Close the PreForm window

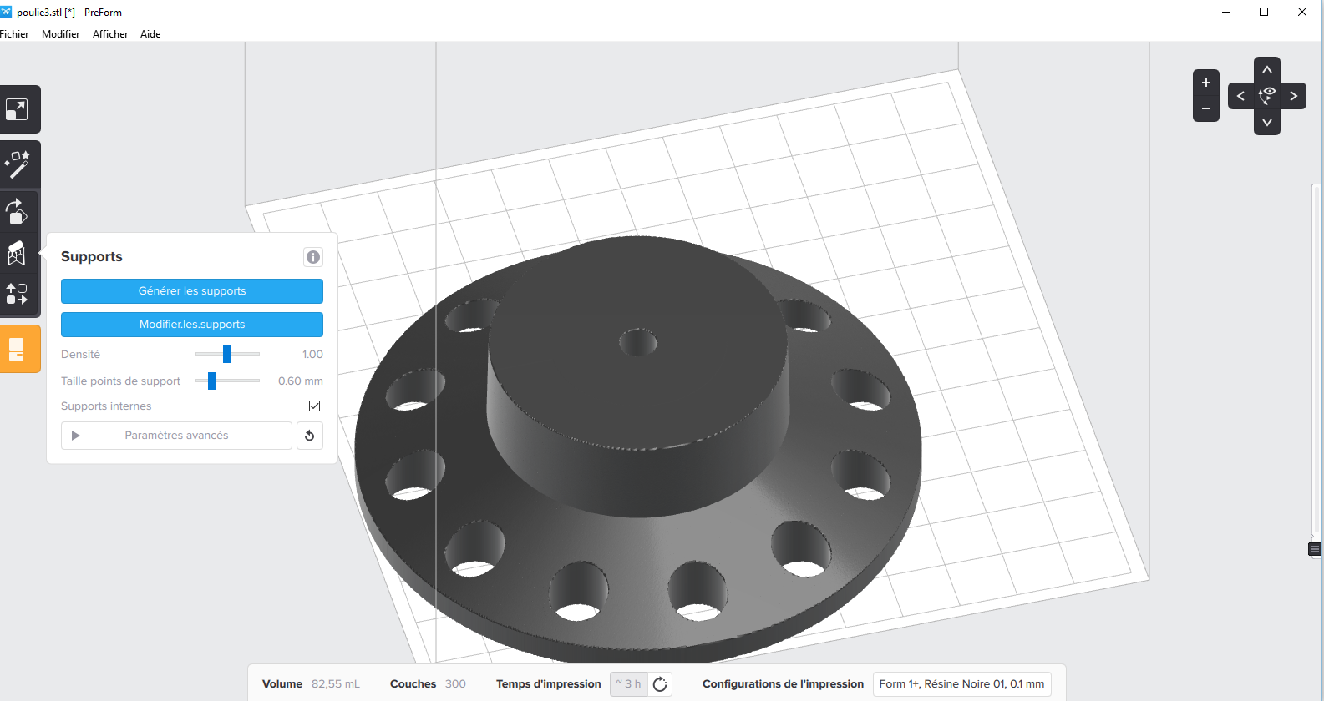tap(1302, 12)
